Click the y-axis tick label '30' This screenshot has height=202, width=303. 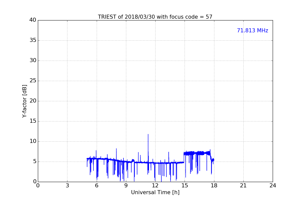pyautogui.click(x=33, y=61)
